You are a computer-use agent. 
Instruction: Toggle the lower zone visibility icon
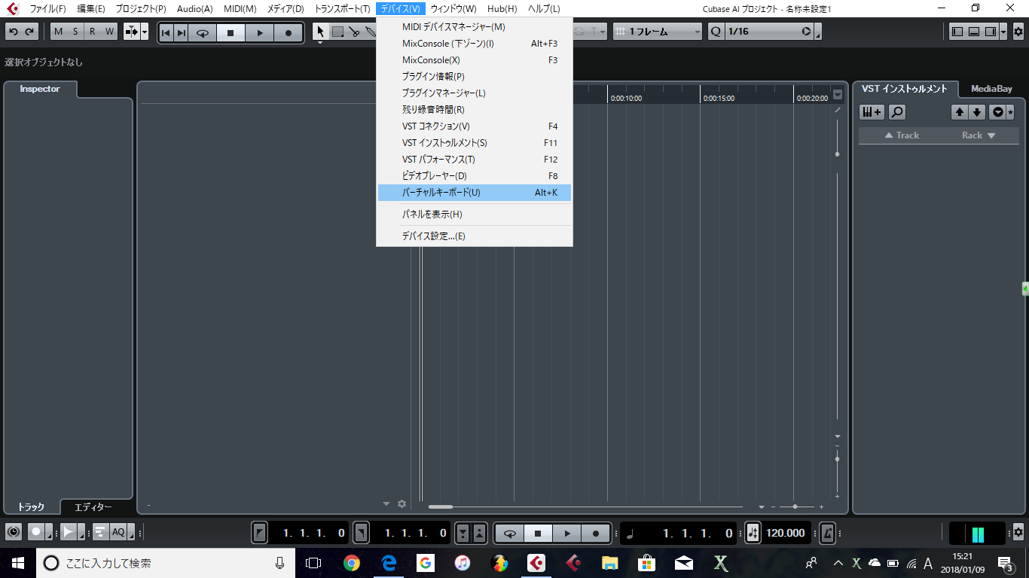[974, 32]
